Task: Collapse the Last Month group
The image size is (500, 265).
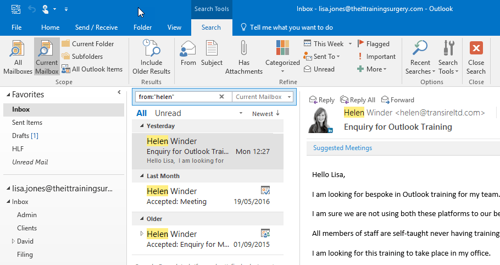Action: point(142,176)
